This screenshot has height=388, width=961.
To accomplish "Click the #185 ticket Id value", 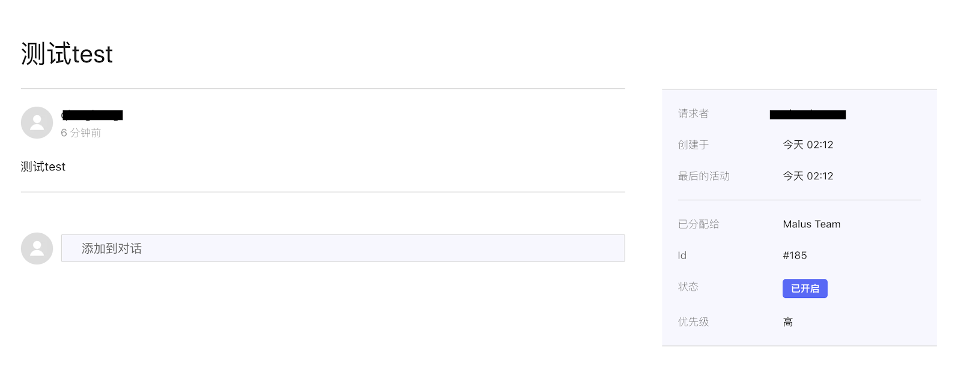I will (x=794, y=255).
